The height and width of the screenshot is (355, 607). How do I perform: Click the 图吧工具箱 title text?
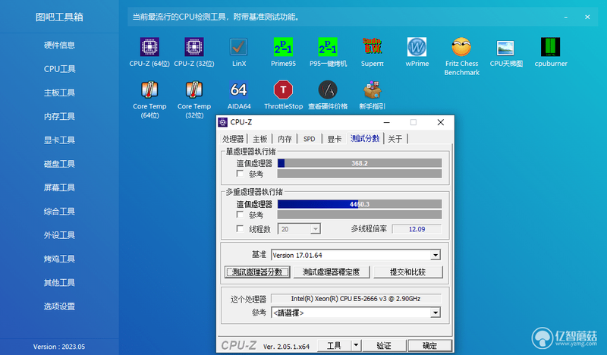[59, 17]
